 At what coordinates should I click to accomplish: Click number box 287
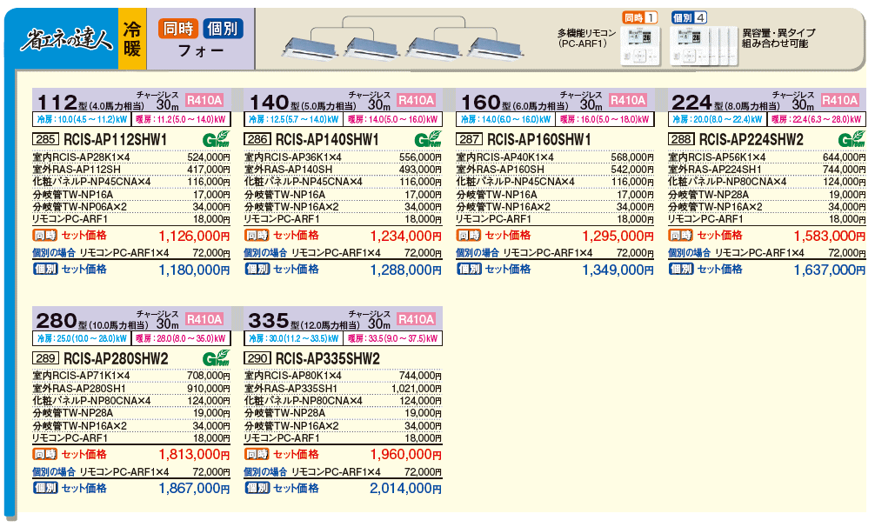click(470, 139)
